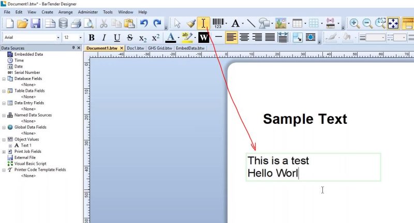Open font color A dropdown arrow

[x=179, y=38]
